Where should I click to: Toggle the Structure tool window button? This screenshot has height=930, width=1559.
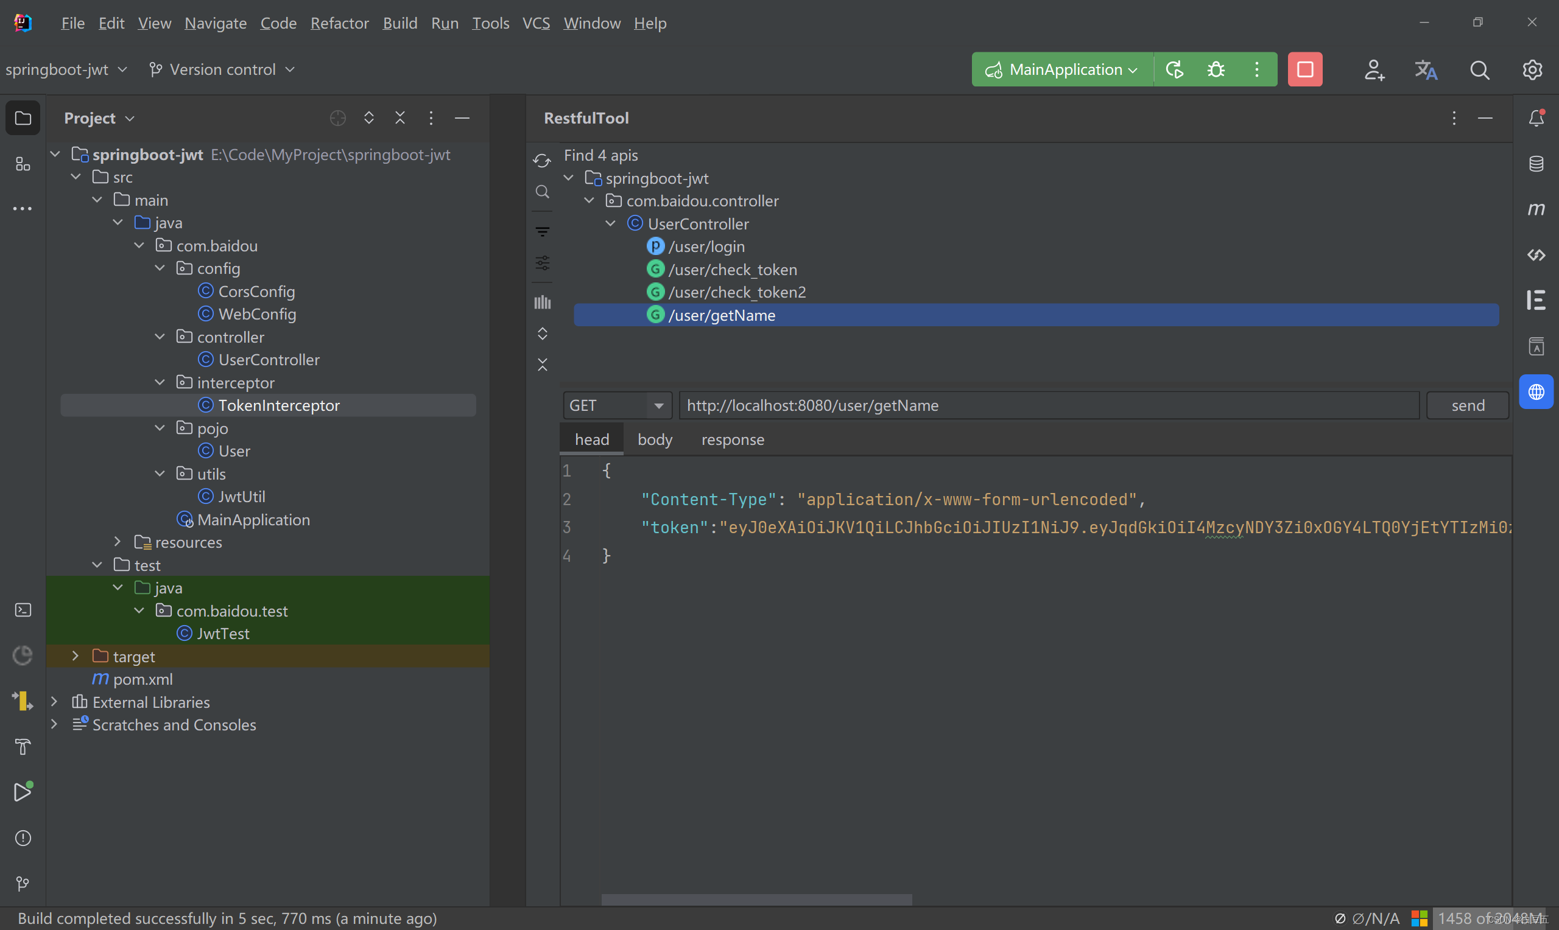(23, 164)
